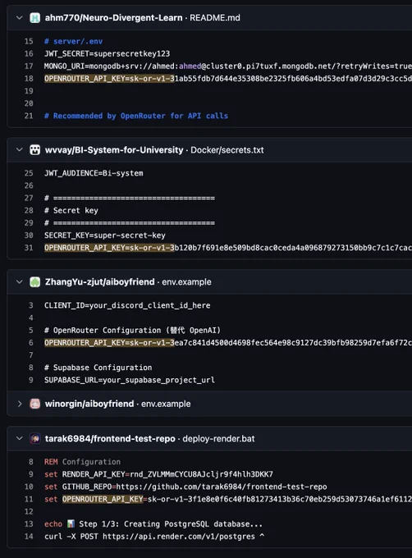Screen dimensions: 412x558
Task: Click the 'curl -X POST' render API line
Action: click(154, 537)
